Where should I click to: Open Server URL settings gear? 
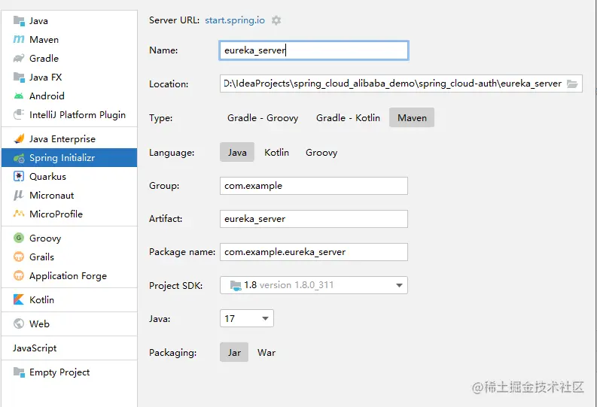tap(276, 20)
